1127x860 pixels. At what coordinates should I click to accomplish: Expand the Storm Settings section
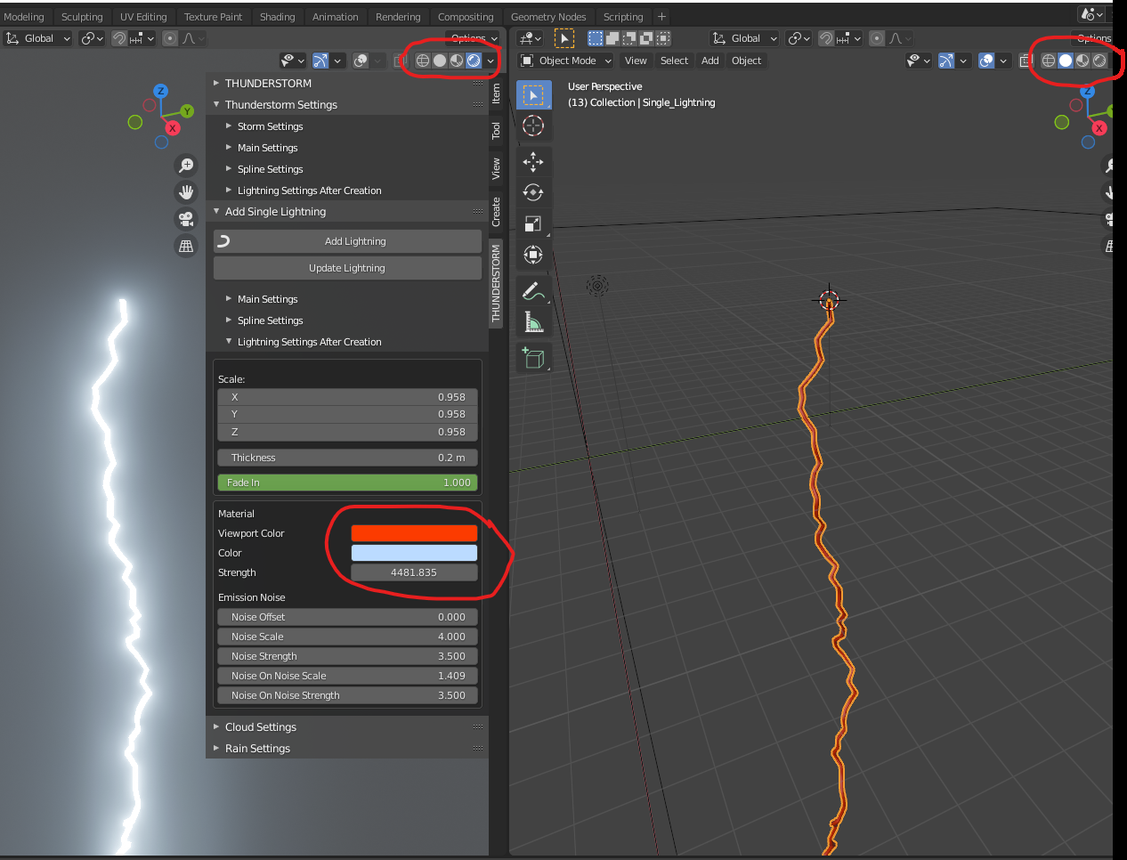(270, 126)
